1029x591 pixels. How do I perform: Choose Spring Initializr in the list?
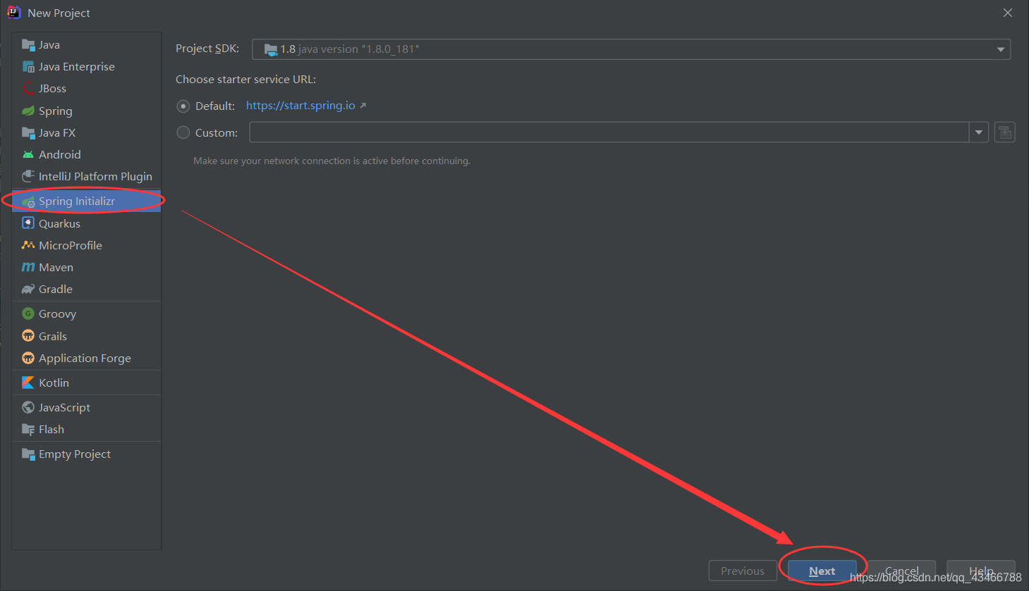[87, 201]
